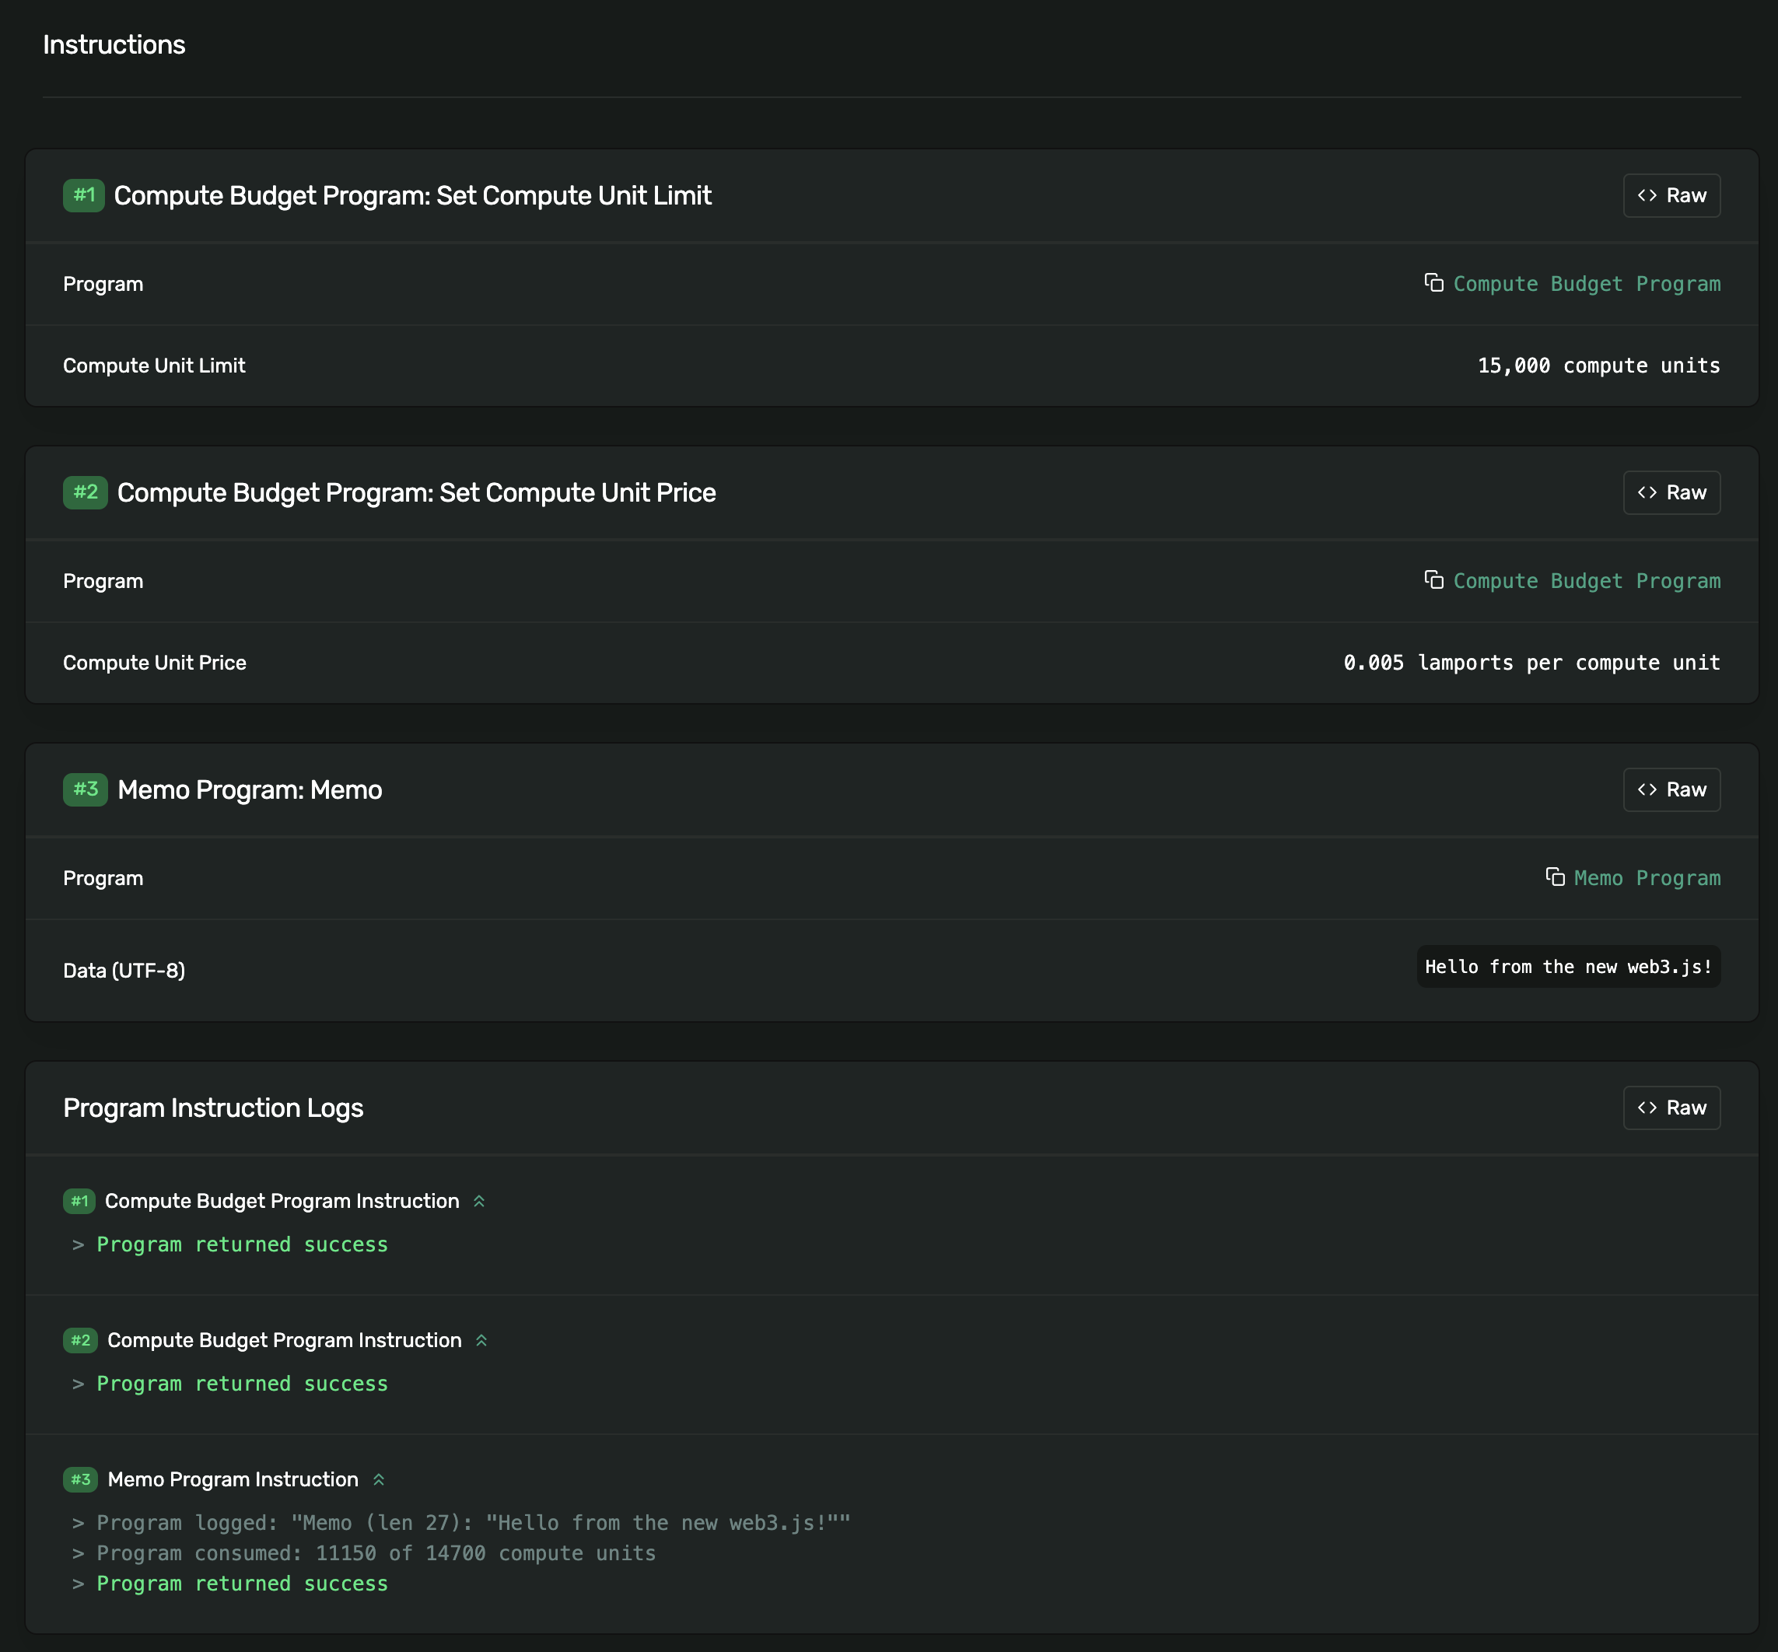Copy Compute Budget Program address in instruction #1
This screenshot has height=1652, width=1778.
[x=1433, y=283]
